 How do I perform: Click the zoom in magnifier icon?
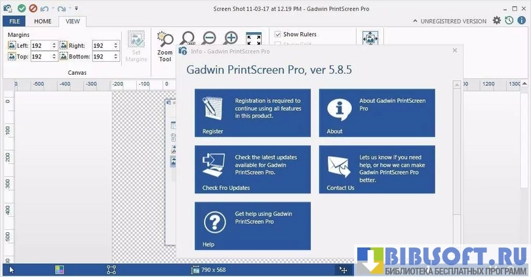(231, 38)
